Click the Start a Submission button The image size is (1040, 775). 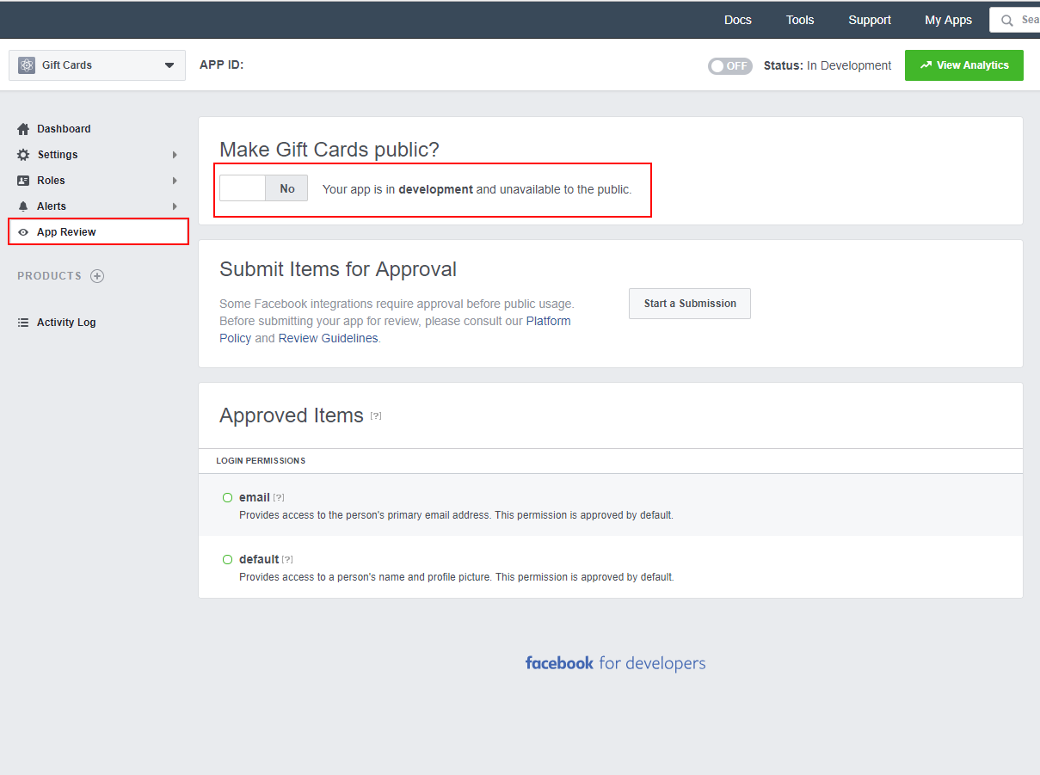coord(689,304)
